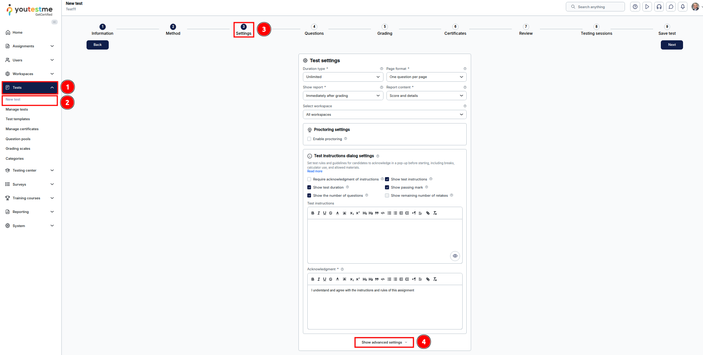The width and height of the screenshot is (703, 355).
Task: Open the help question mark icon
Action: click(x=635, y=7)
